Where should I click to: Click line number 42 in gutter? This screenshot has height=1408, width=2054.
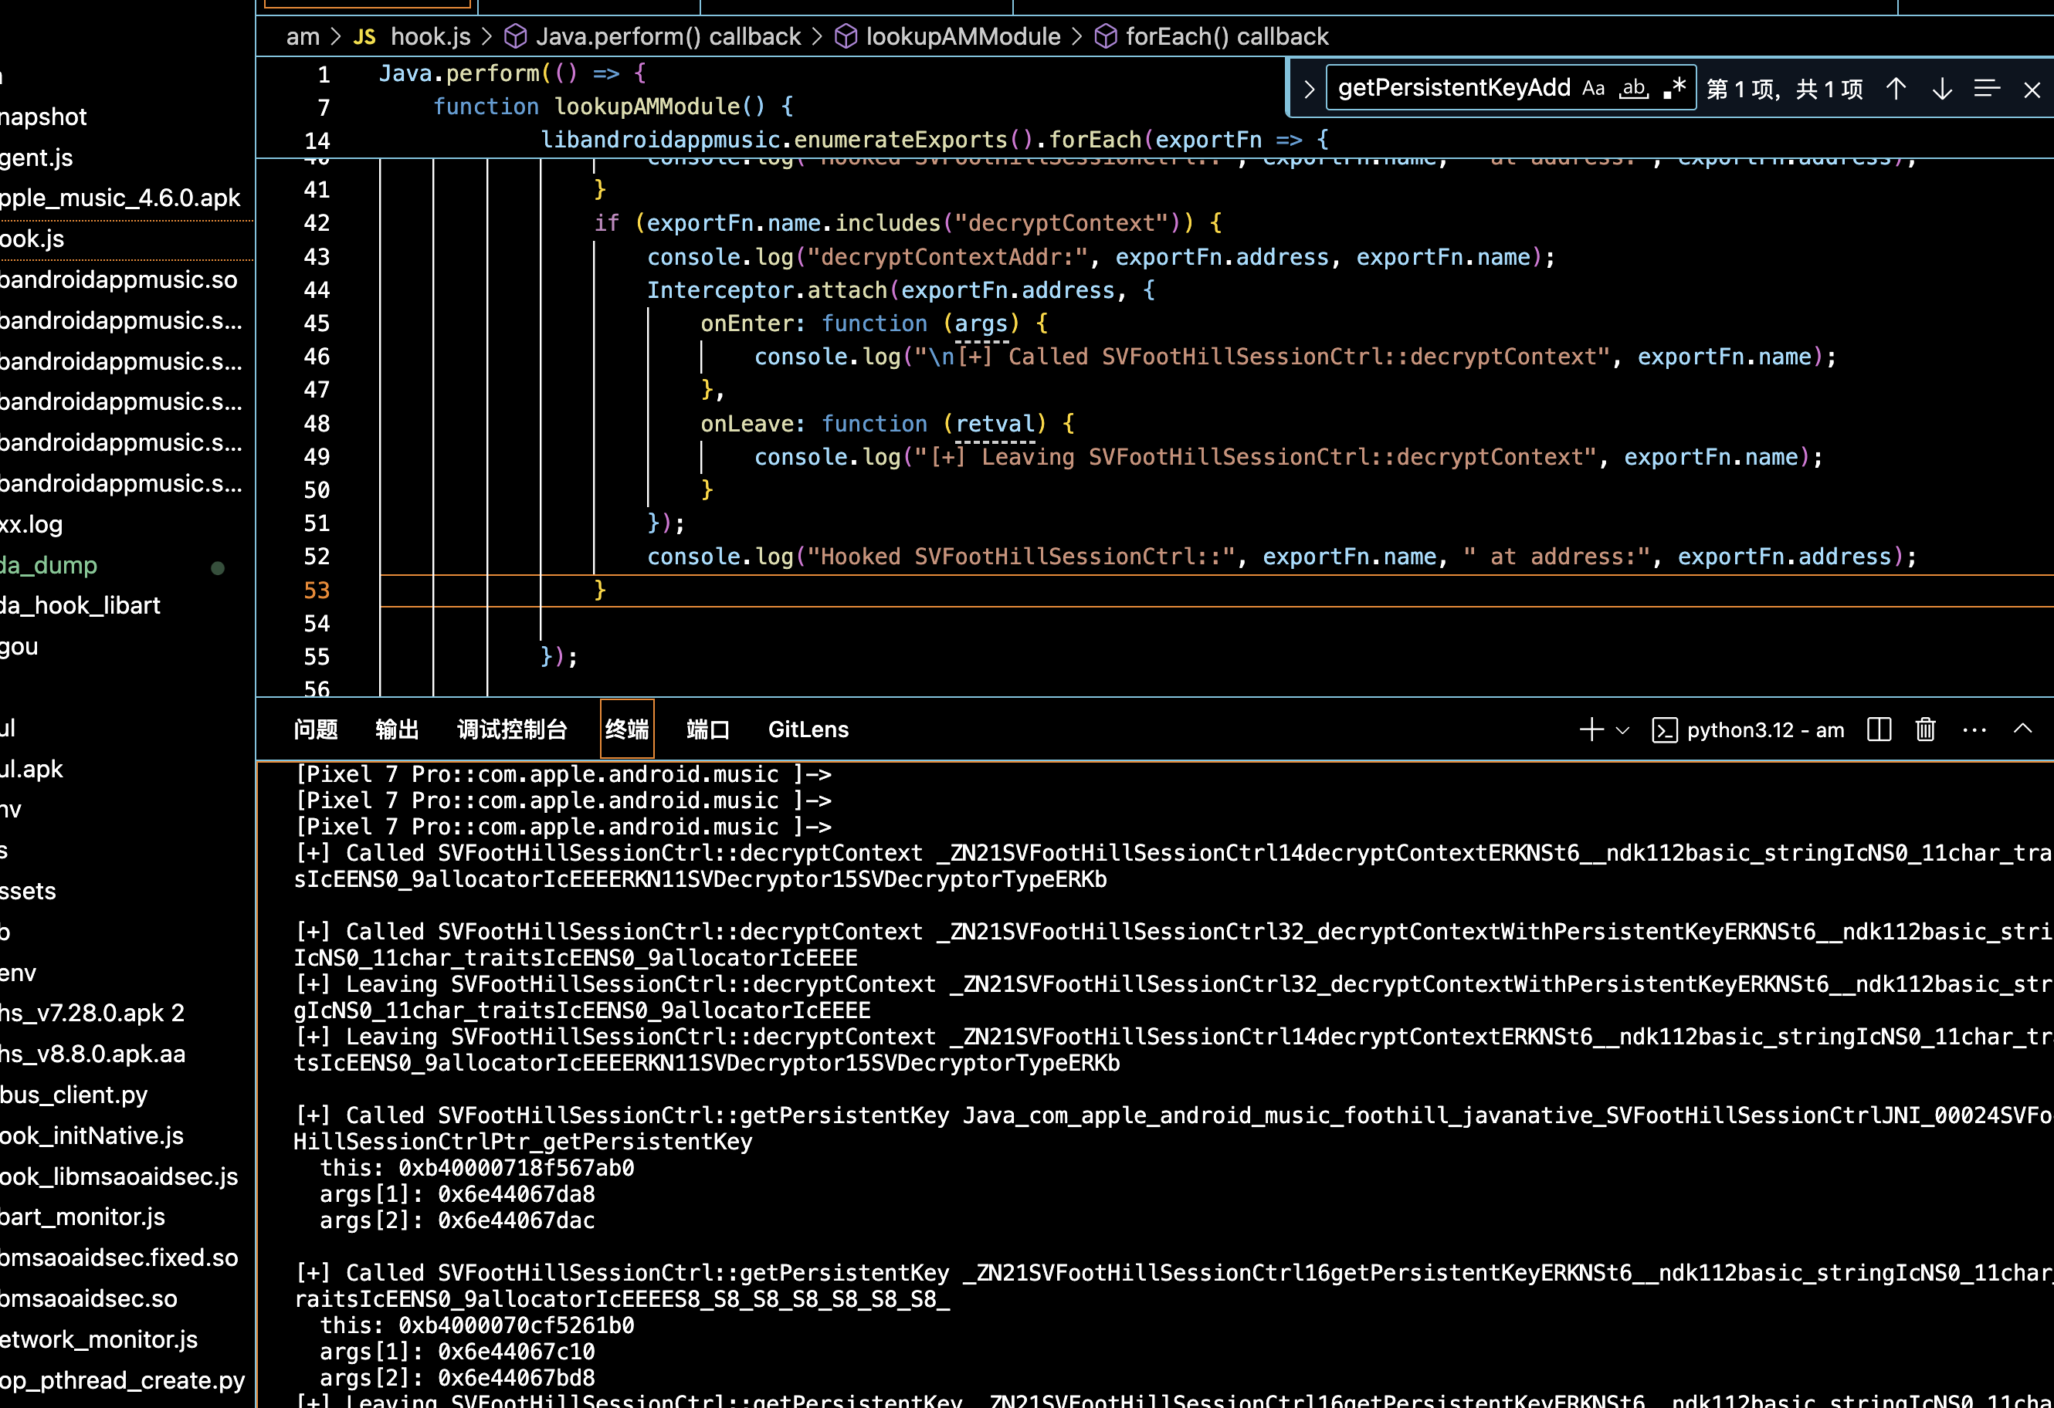coord(317,222)
